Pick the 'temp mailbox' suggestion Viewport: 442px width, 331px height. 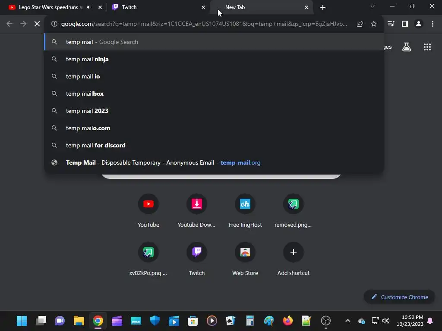(214, 94)
